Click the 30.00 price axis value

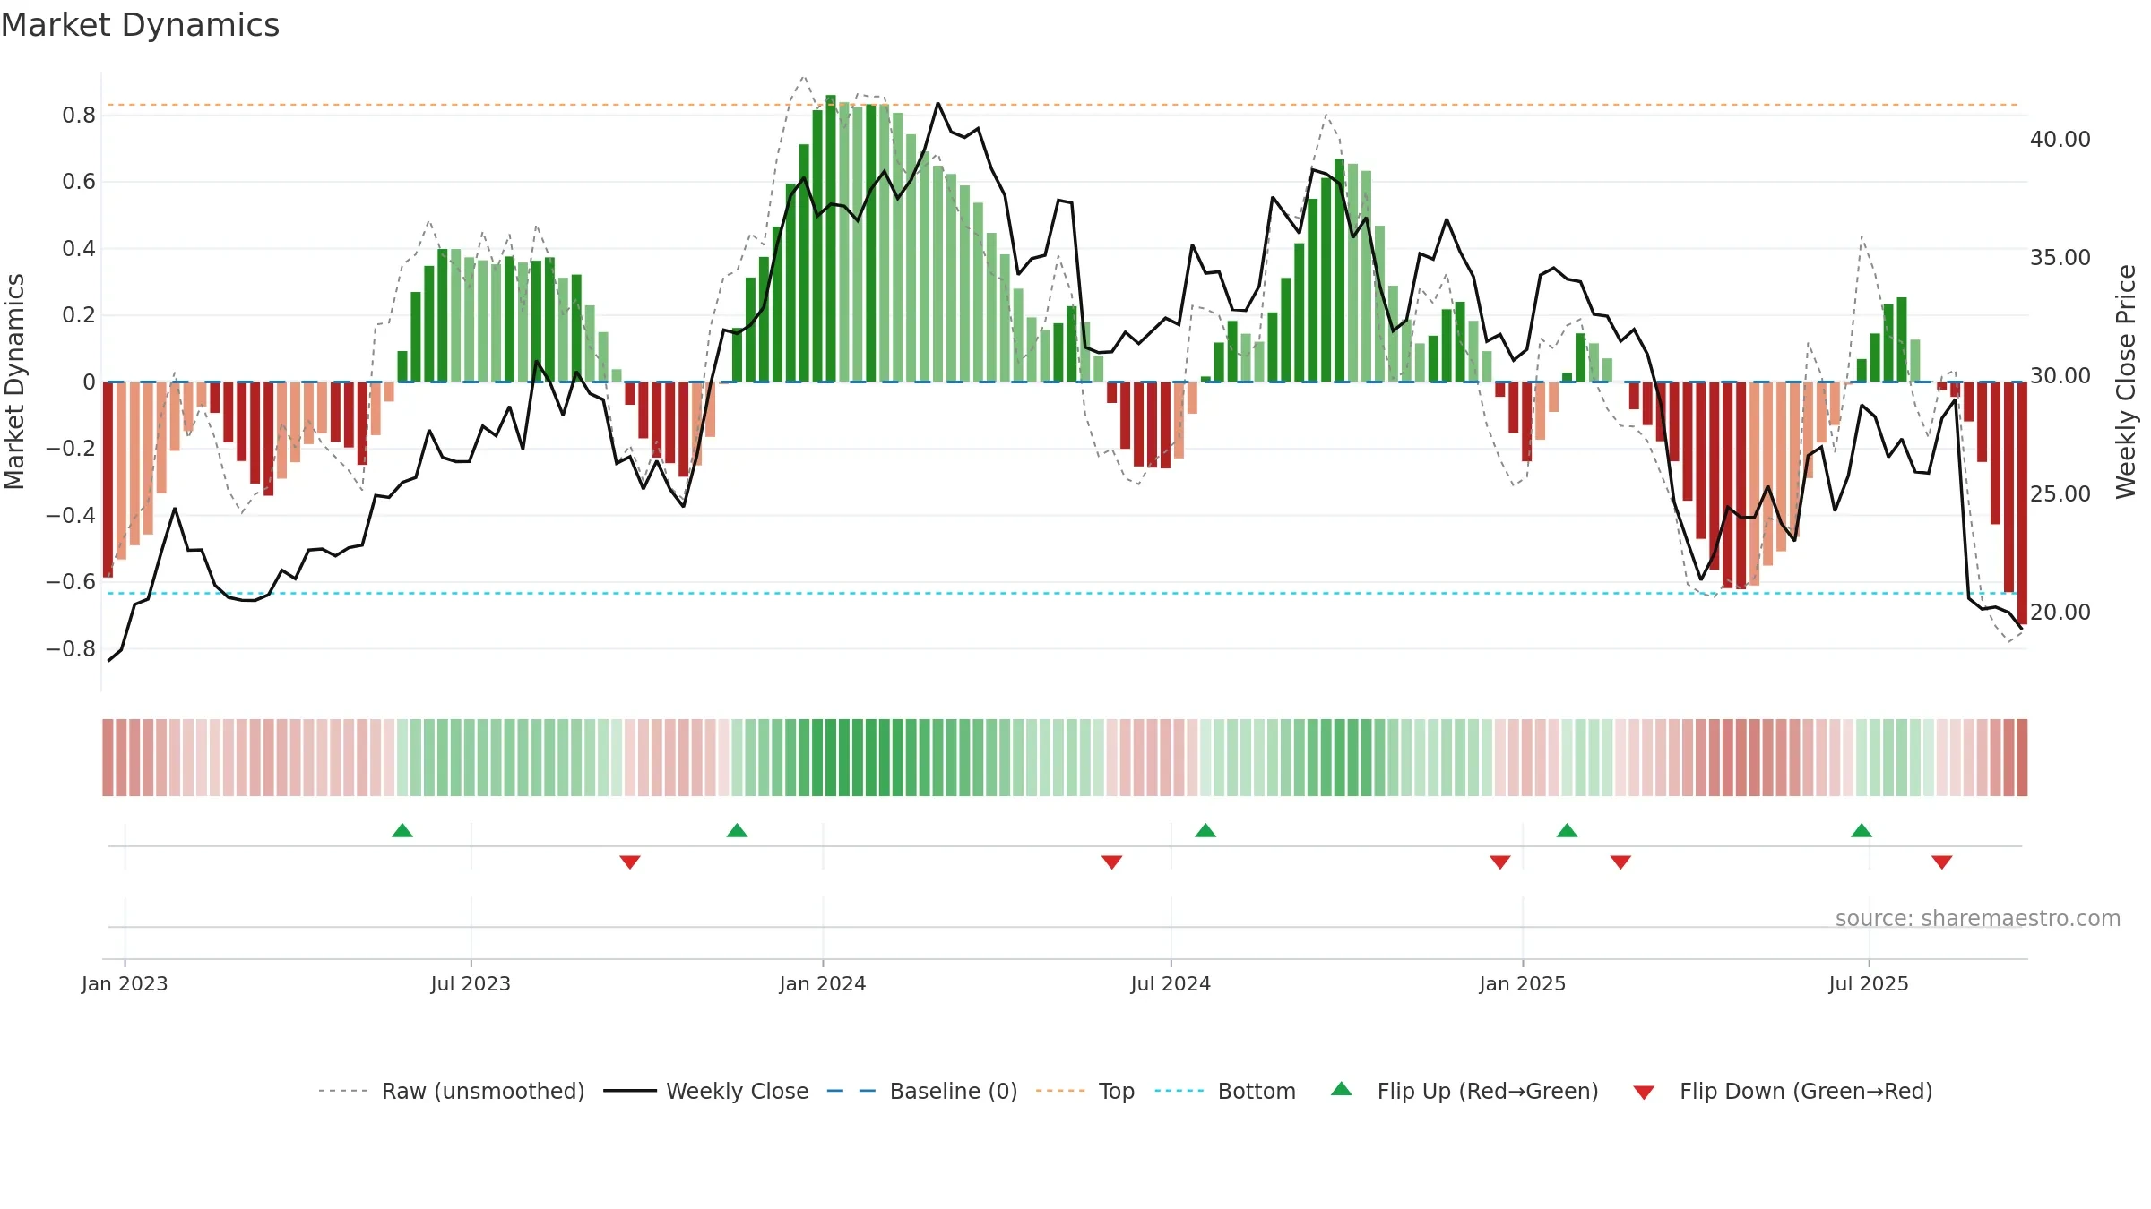click(x=2060, y=376)
